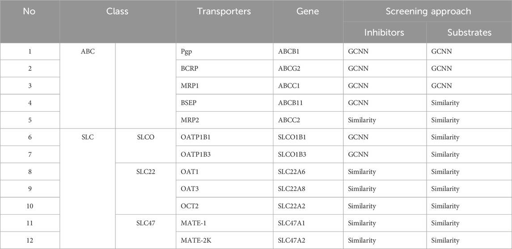Select the Substrates subheader
The height and width of the screenshot is (249, 512).
469,32
